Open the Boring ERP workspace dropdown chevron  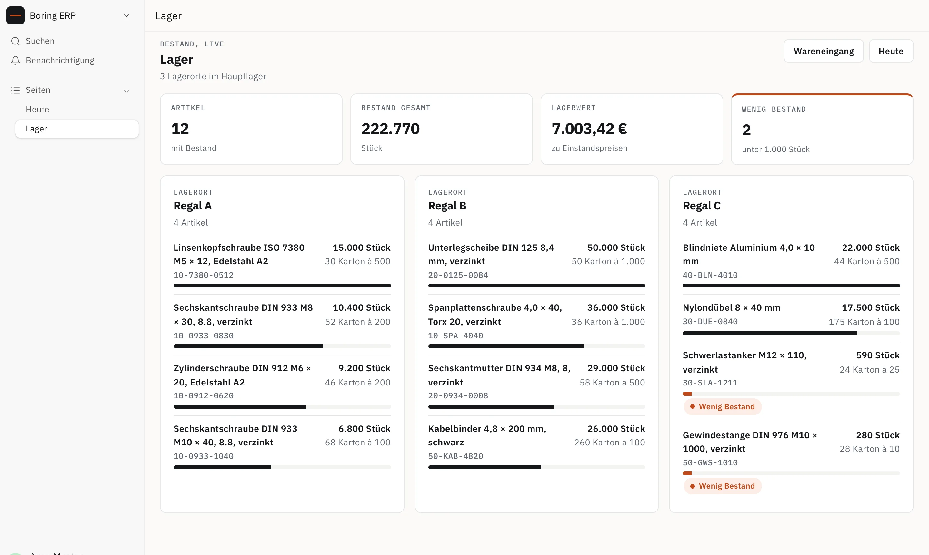(126, 15)
